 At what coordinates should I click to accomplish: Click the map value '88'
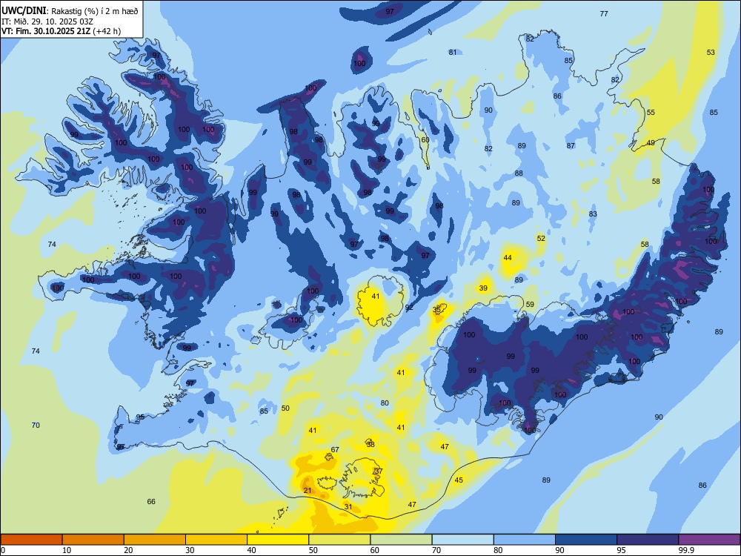tap(519, 173)
